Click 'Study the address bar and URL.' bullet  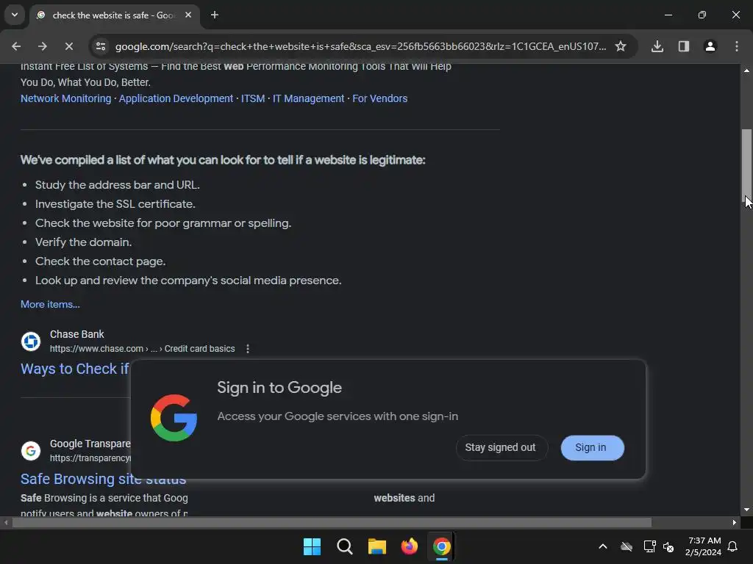point(118,184)
